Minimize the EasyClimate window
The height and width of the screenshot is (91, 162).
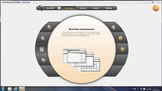click(x=147, y=2)
